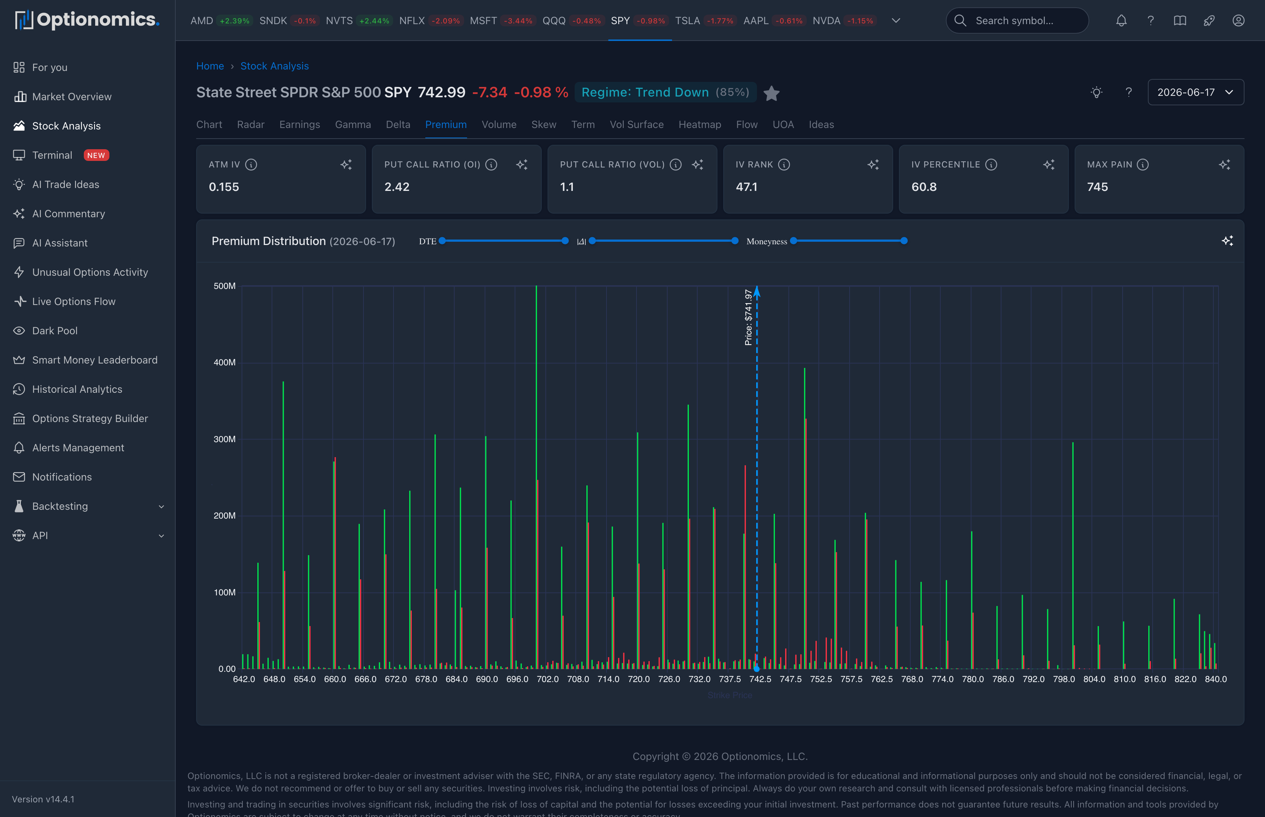Focus the Search symbol input field
The height and width of the screenshot is (817, 1265).
point(1017,21)
